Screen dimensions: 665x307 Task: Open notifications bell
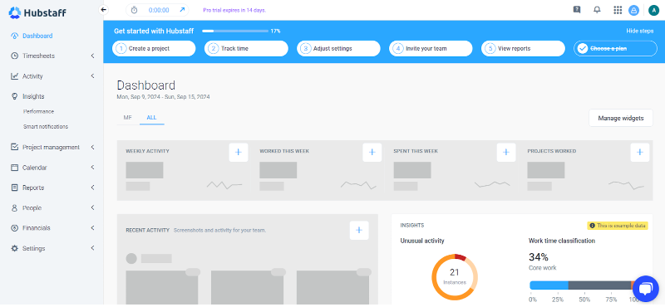[x=597, y=10]
